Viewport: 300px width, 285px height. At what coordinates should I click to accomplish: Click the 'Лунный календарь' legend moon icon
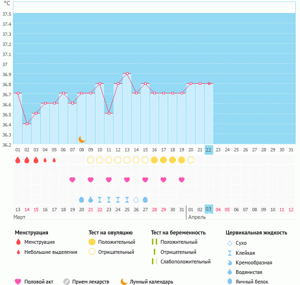point(124,282)
